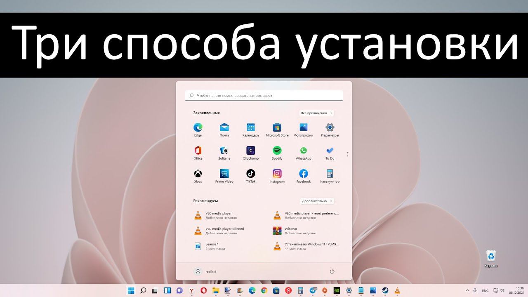Launch Календарь from pinned apps
The height and width of the screenshot is (297, 528).
point(251,130)
